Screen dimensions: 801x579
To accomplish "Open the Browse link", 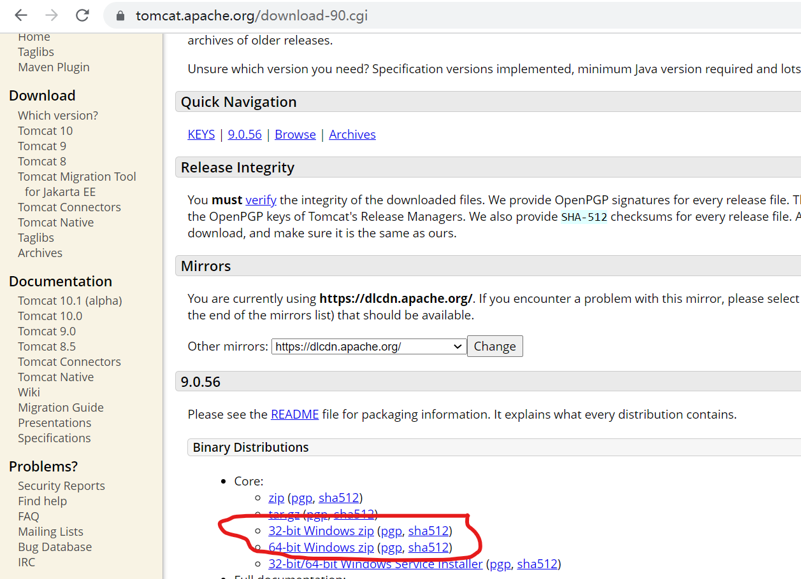I will click(295, 134).
